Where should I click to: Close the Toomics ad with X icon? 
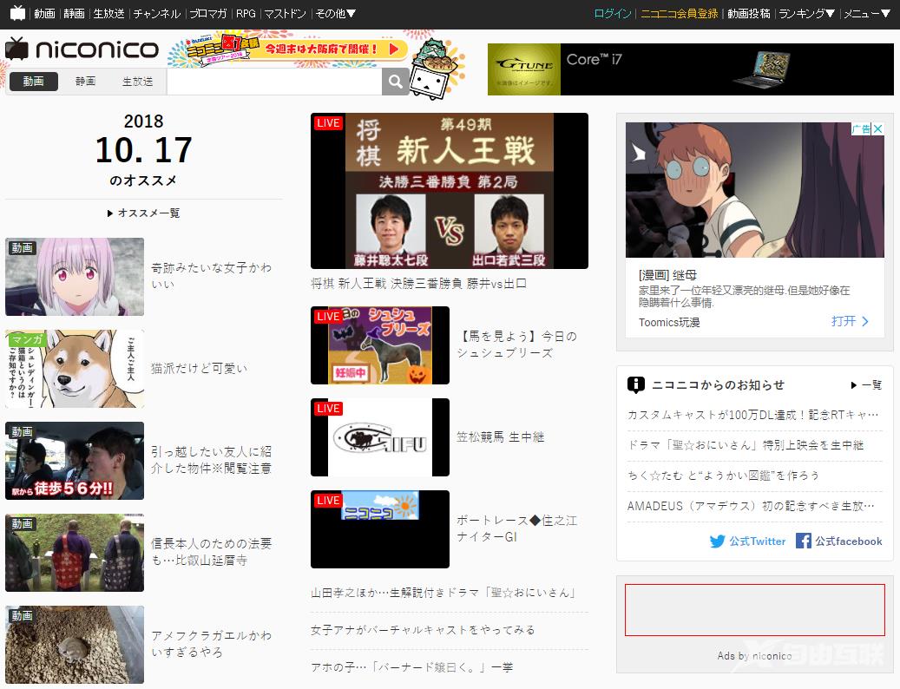click(877, 129)
